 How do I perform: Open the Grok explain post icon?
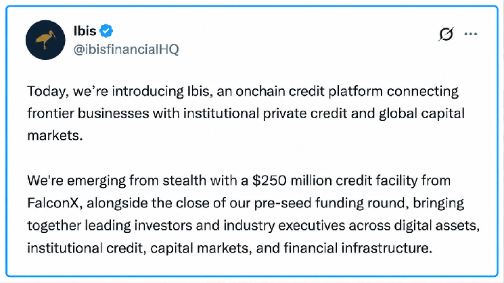click(446, 34)
